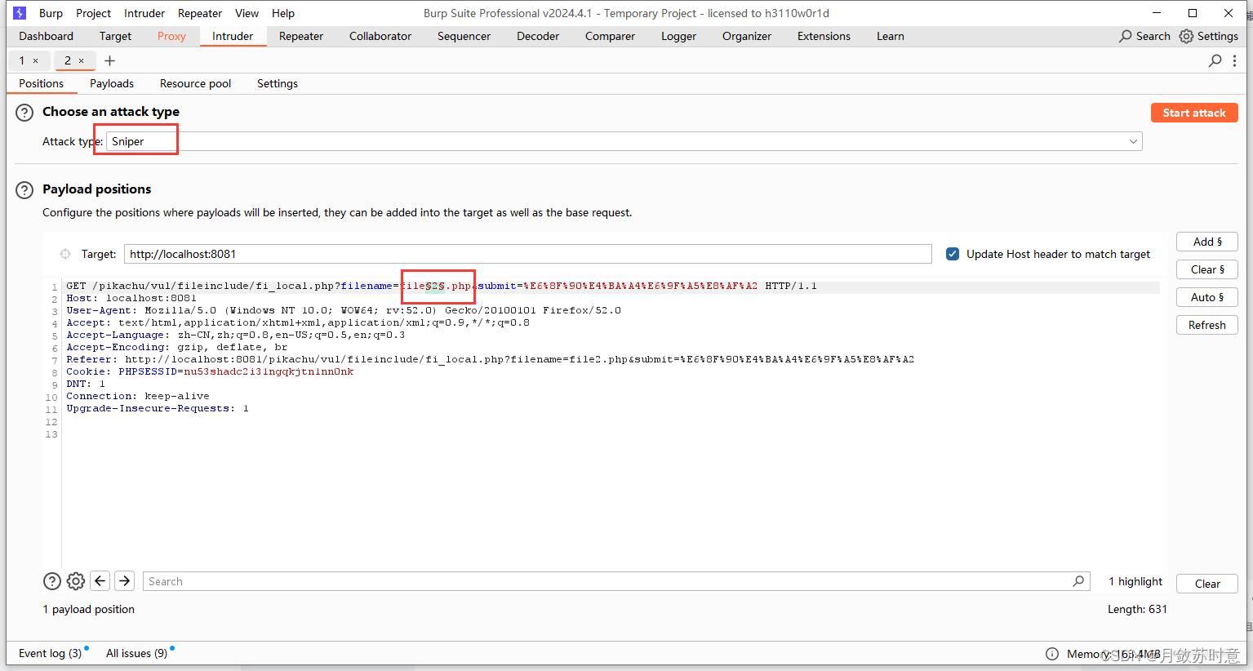
Task: Switch to the Repeater tool tab
Action: [301, 36]
